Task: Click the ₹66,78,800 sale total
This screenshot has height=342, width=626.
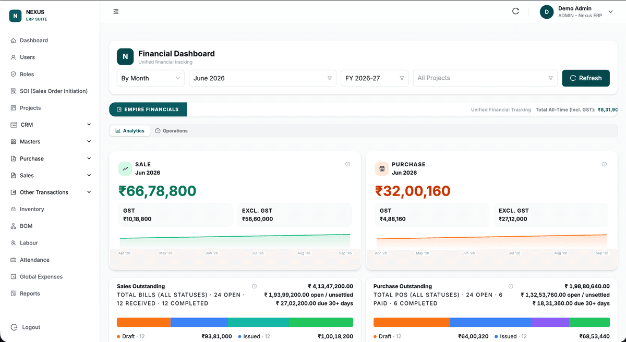Action: (158, 191)
